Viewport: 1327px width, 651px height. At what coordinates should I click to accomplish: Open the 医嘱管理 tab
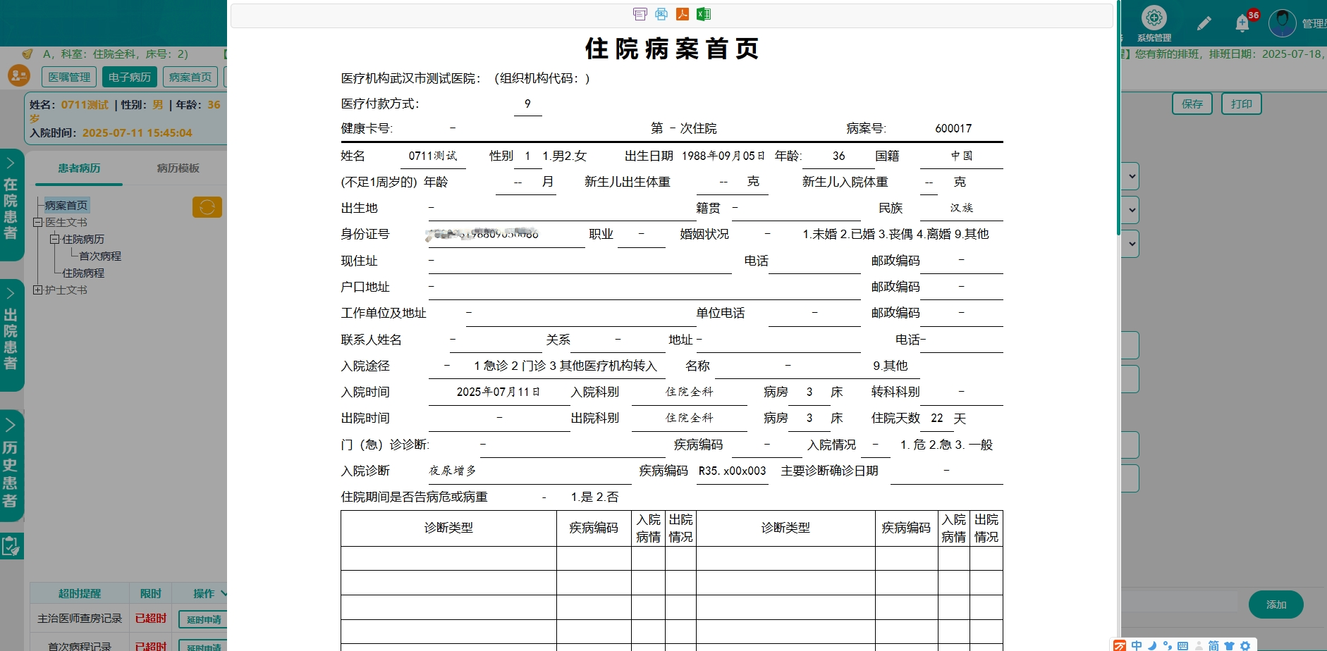click(x=69, y=77)
